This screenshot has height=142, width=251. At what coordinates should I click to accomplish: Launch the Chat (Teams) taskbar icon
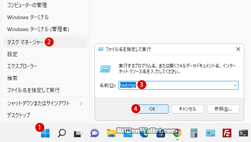95,133
